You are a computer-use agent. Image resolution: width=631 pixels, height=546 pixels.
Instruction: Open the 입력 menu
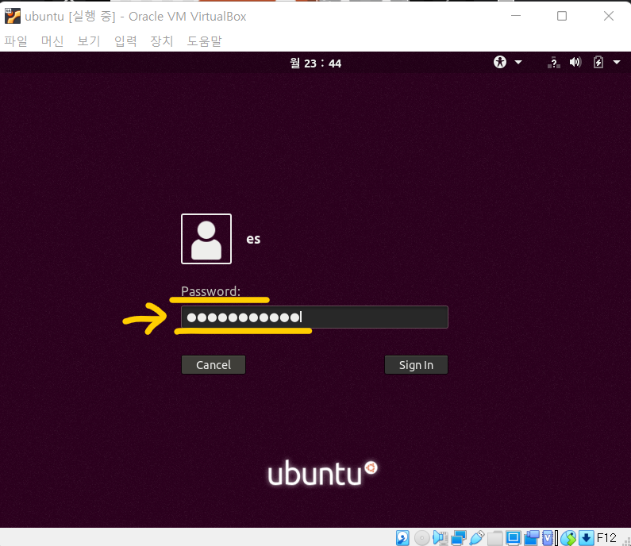click(x=125, y=41)
